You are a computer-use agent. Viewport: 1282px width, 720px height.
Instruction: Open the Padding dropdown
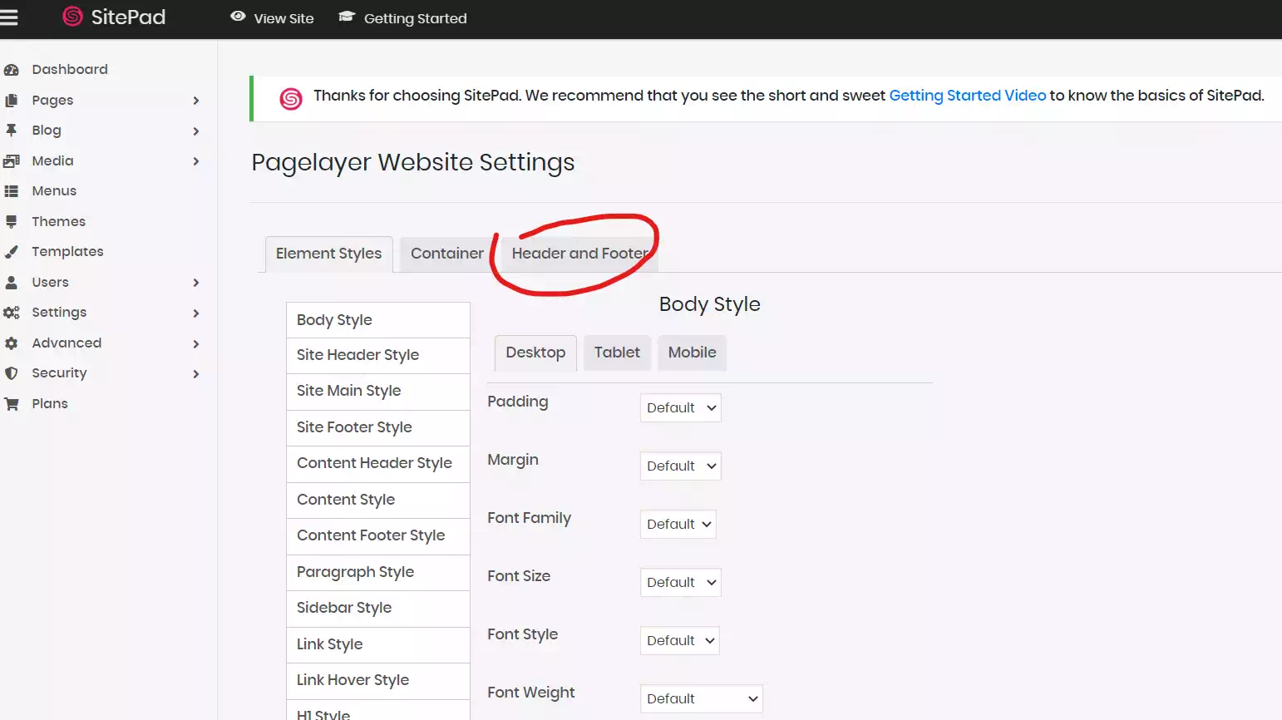[681, 408]
